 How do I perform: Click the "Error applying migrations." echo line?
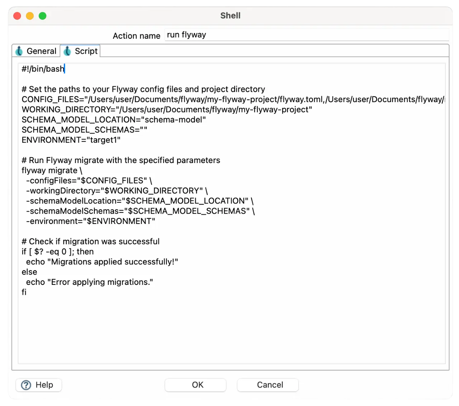coord(89,282)
